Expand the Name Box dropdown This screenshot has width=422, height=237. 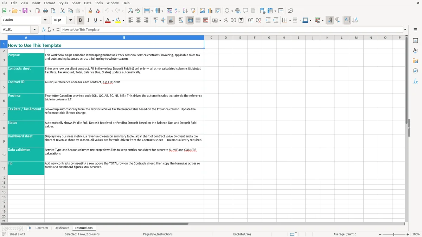34,29
